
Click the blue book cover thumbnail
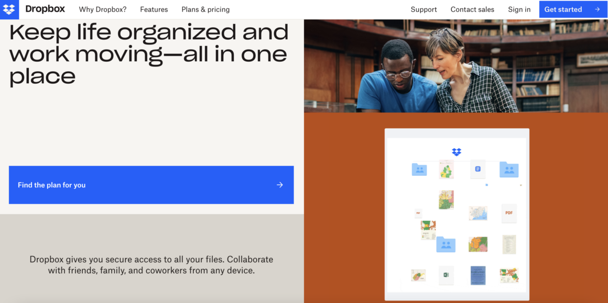(x=477, y=275)
